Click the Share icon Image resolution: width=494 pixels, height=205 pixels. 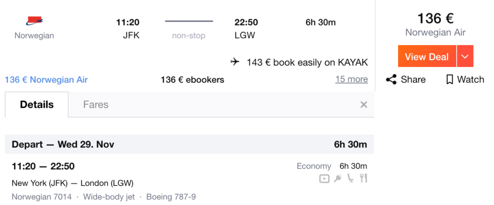click(391, 79)
